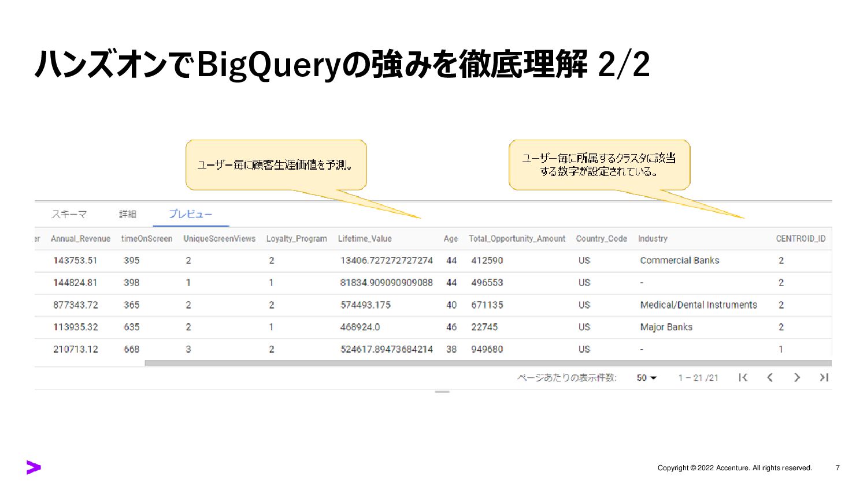
Task: Select cell with revenue 113935.32
Action: [76, 327]
